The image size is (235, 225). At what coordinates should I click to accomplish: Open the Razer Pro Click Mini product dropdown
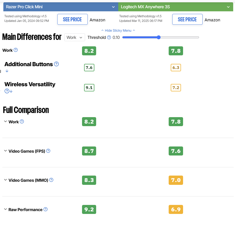click(x=61, y=7)
